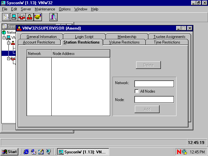Open Internet Explorer from quick launch
This screenshot has height=156, width=208.
click(x=26, y=152)
